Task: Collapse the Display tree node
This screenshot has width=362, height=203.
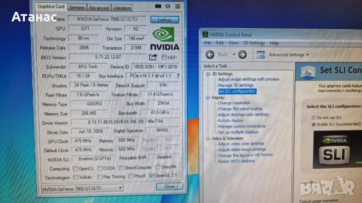Action: [208, 98]
